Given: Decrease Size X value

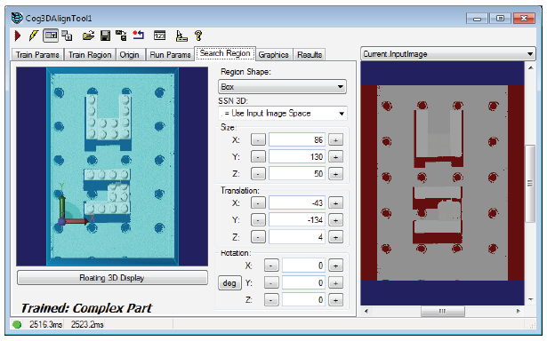Looking at the screenshot, I should point(258,140).
